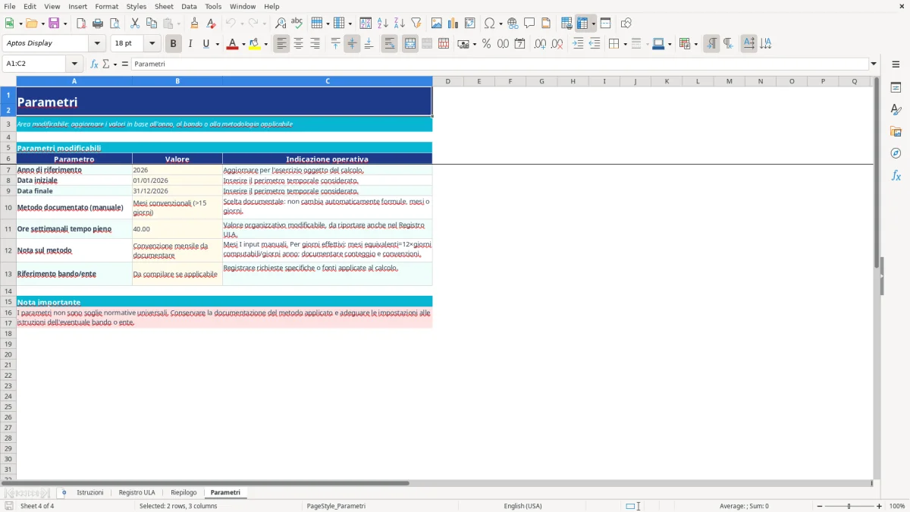Open the Borders dropdown arrow
Viewport: 910px width, 512px height.
(624, 44)
